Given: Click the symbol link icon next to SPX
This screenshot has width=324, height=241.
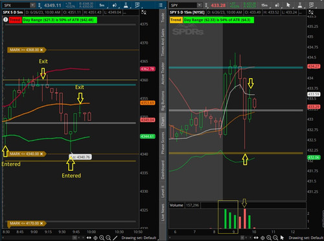Looking at the screenshot, I should coord(39,5).
